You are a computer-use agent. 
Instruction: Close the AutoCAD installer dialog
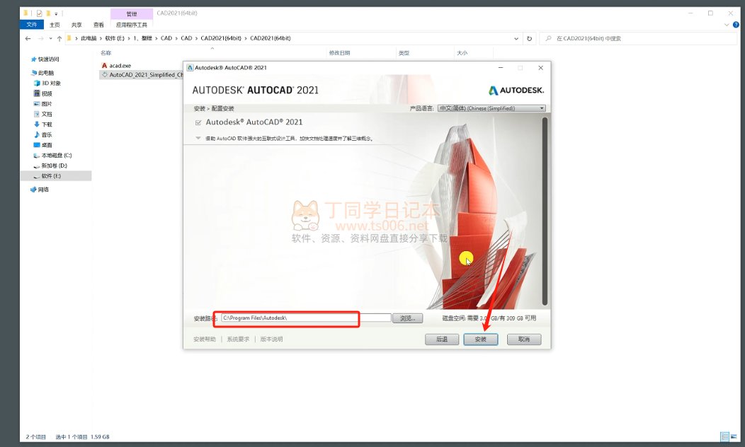click(541, 68)
